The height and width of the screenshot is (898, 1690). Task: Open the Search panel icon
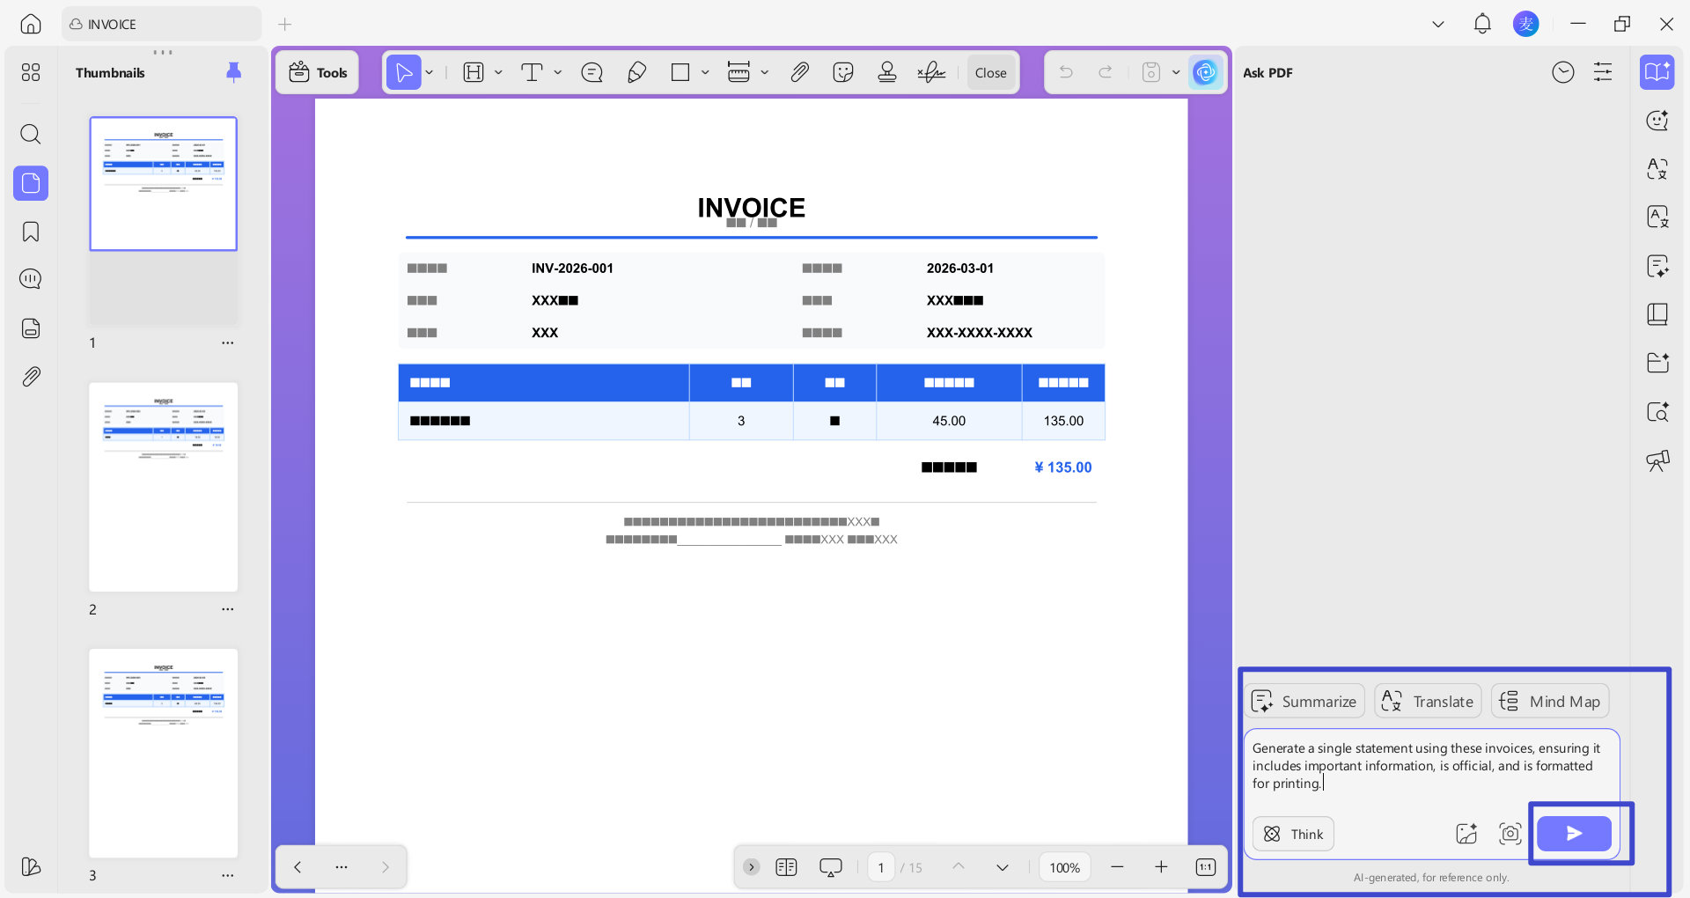tap(31, 134)
